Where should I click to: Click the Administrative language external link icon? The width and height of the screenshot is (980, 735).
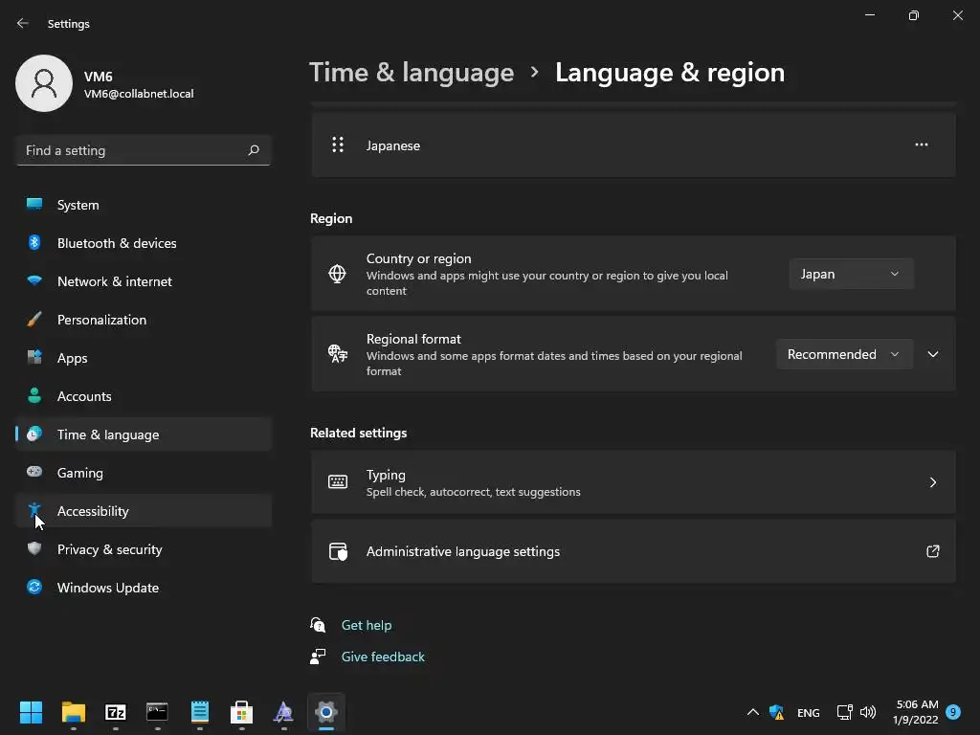[932, 551]
